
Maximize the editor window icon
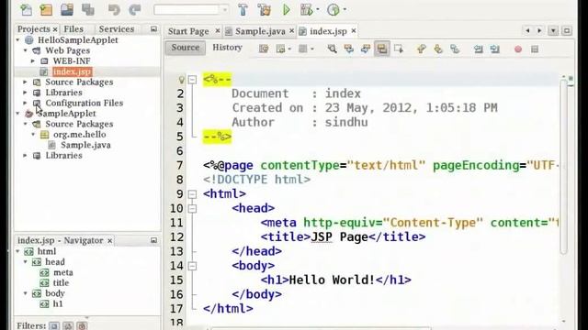(x=567, y=30)
